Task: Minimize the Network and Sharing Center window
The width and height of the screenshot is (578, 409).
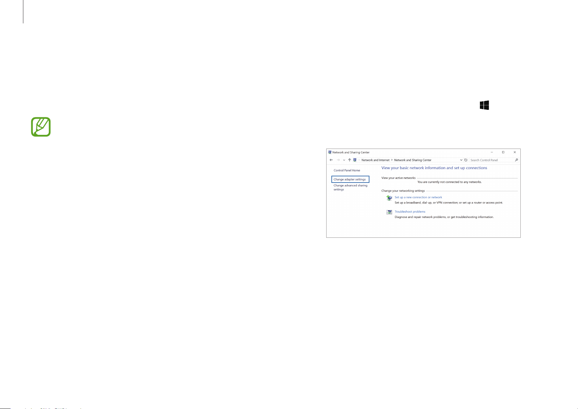Action: click(492, 152)
